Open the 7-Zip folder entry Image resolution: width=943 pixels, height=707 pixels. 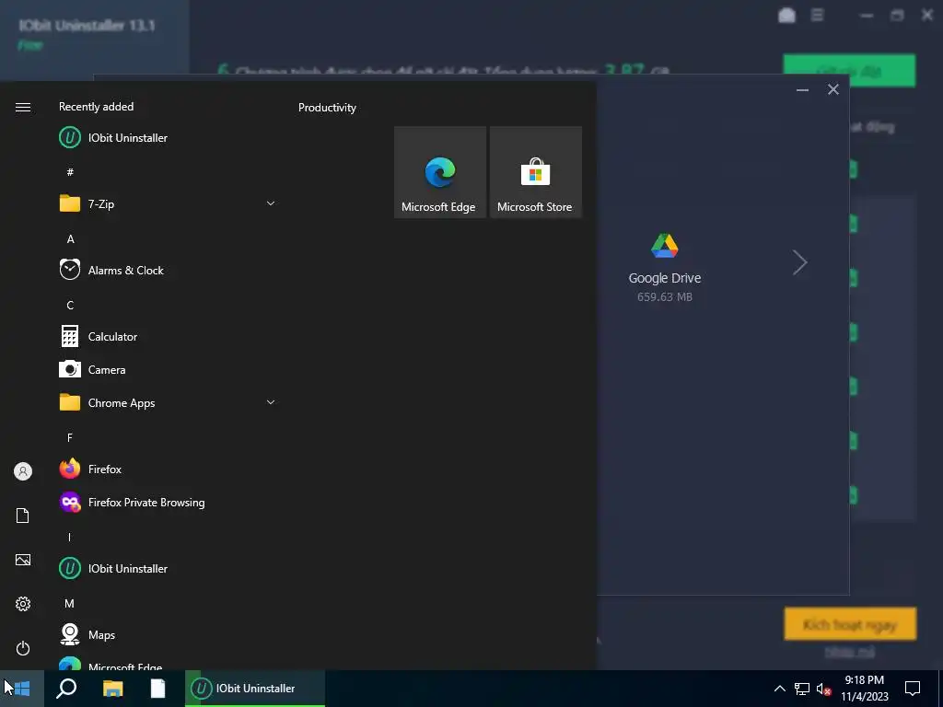[168, 203]
